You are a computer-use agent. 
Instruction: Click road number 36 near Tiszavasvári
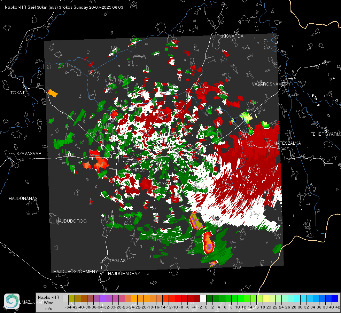point(22,160)
